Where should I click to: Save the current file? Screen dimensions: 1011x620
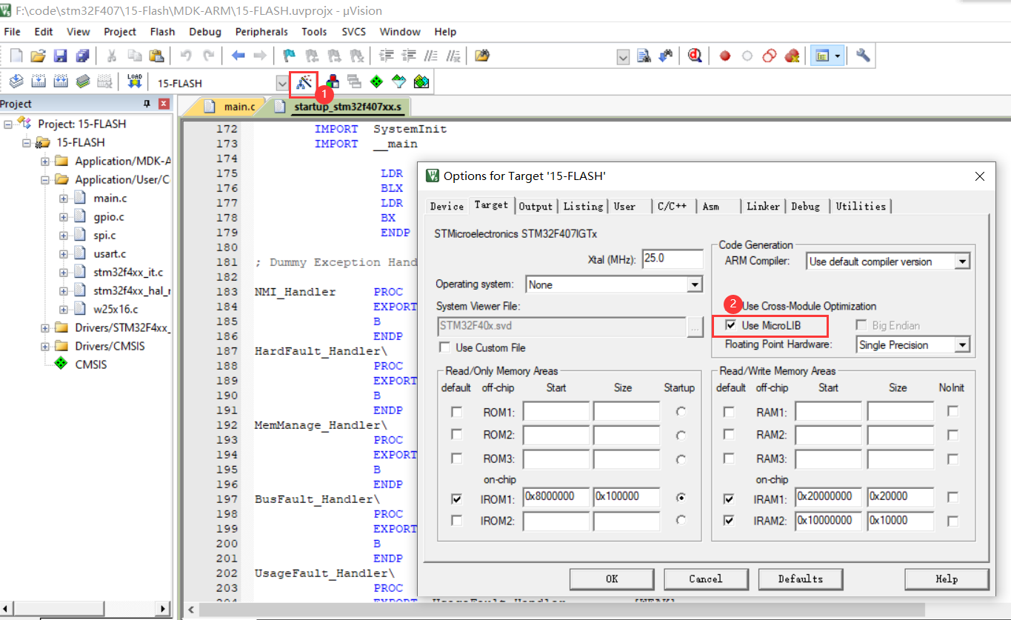60,56
